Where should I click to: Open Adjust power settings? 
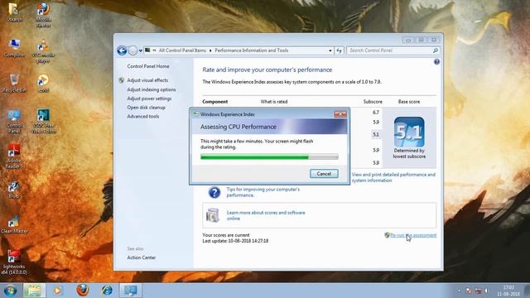[x=149, y=99]
